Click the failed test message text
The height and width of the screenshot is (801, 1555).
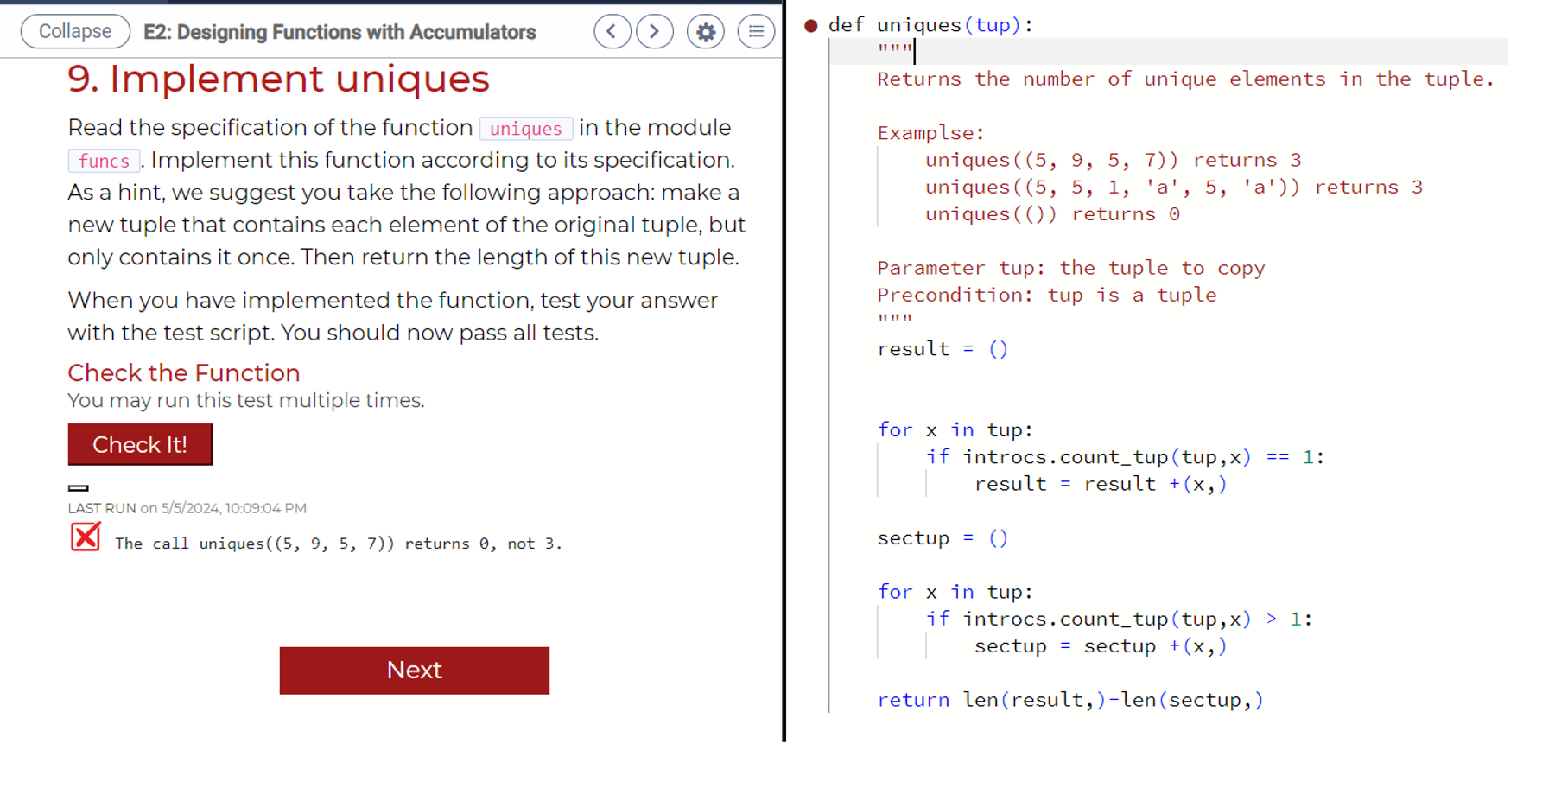click(339, 543)
